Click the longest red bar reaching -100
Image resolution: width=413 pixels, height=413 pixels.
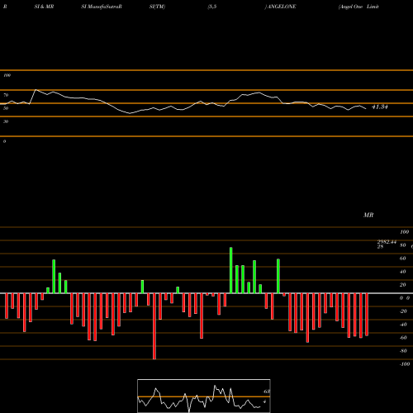(x=154, y=326)
